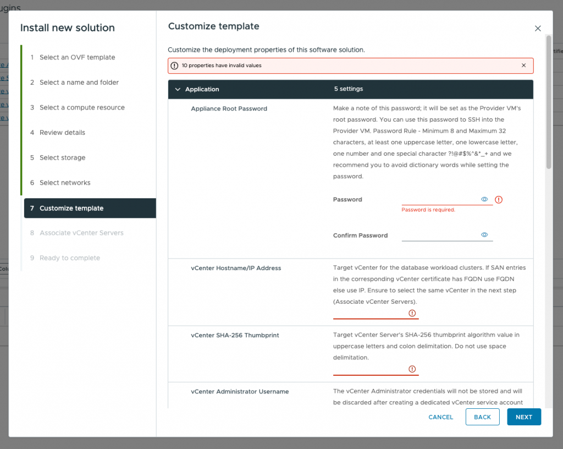Image resolution: width=563 pixels, height=449 pixels.
Task: Click the Password field error icon
Action: coord(499,200)
